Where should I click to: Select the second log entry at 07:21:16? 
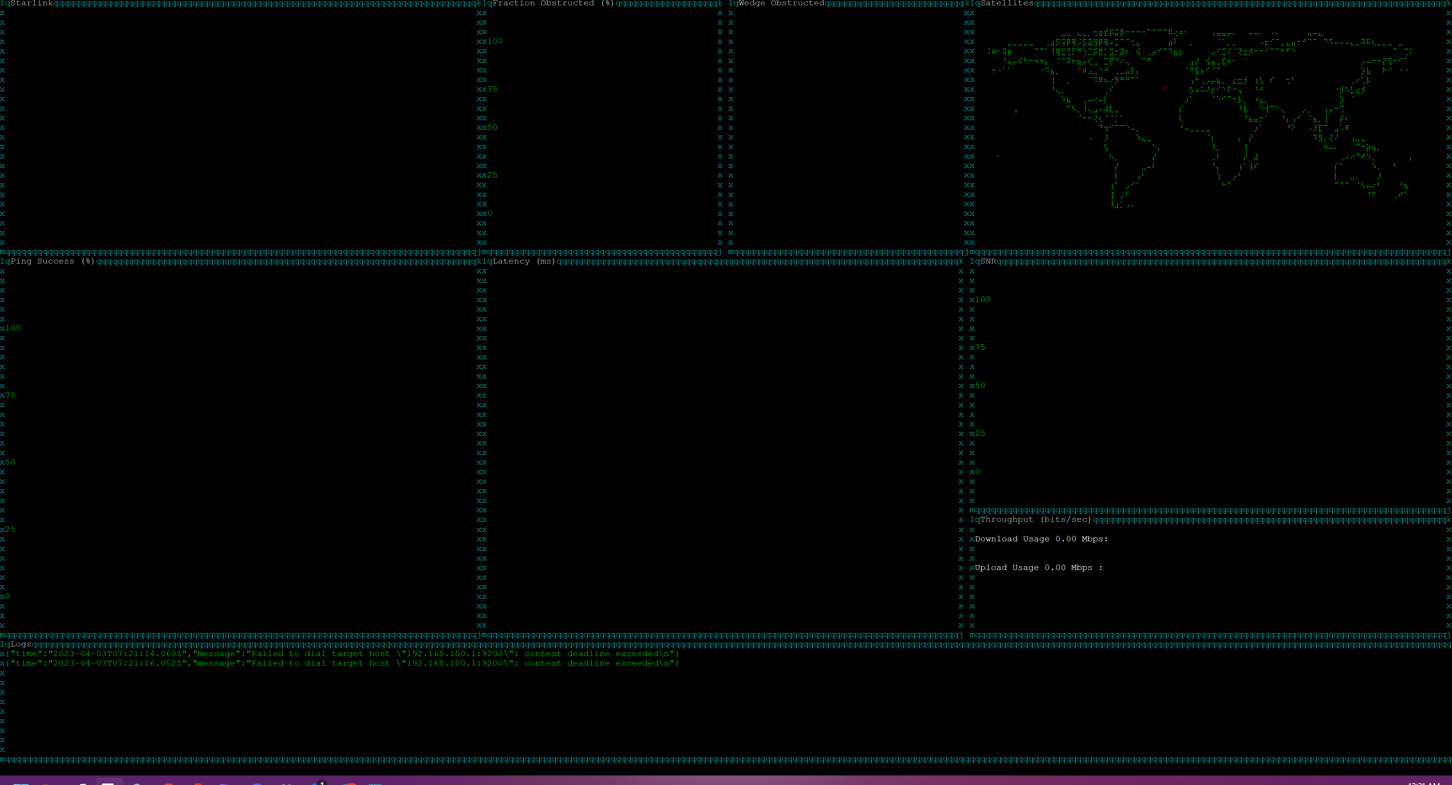[x=342, y=663]
